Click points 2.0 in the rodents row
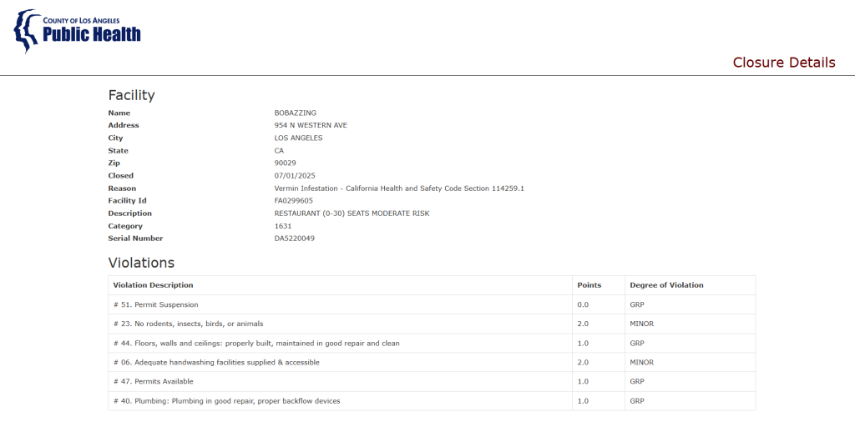The image size is (855, 422). pyautogui.click(x=583, y=324)
